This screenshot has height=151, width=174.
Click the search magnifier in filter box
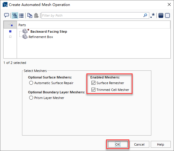pos(145,15)
